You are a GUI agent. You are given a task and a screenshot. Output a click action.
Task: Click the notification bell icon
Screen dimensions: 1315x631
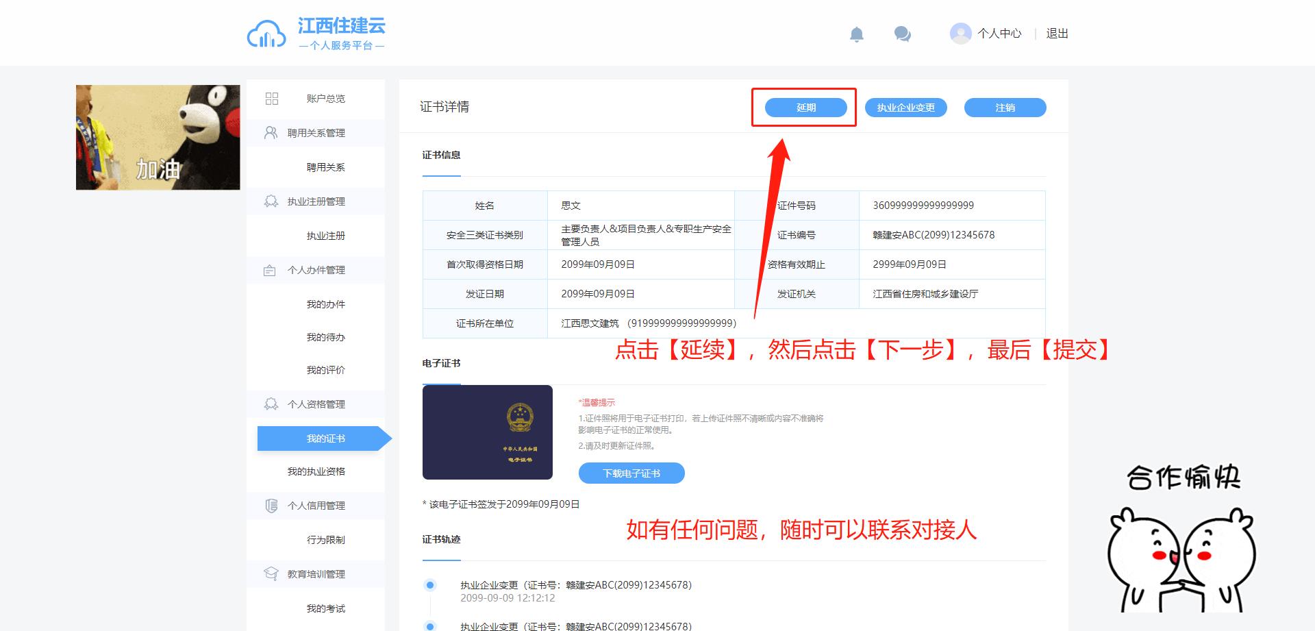[x=856, y=34]
